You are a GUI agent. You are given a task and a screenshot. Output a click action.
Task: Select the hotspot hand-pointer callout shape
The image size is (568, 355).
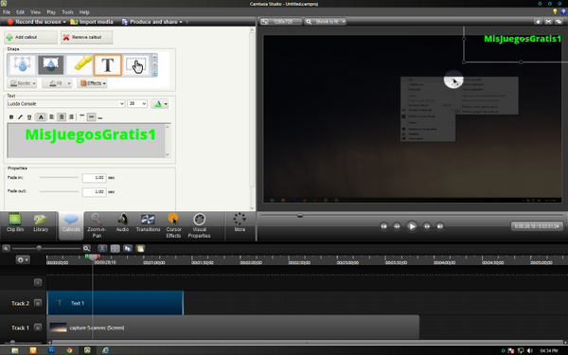tap(136, 64)
